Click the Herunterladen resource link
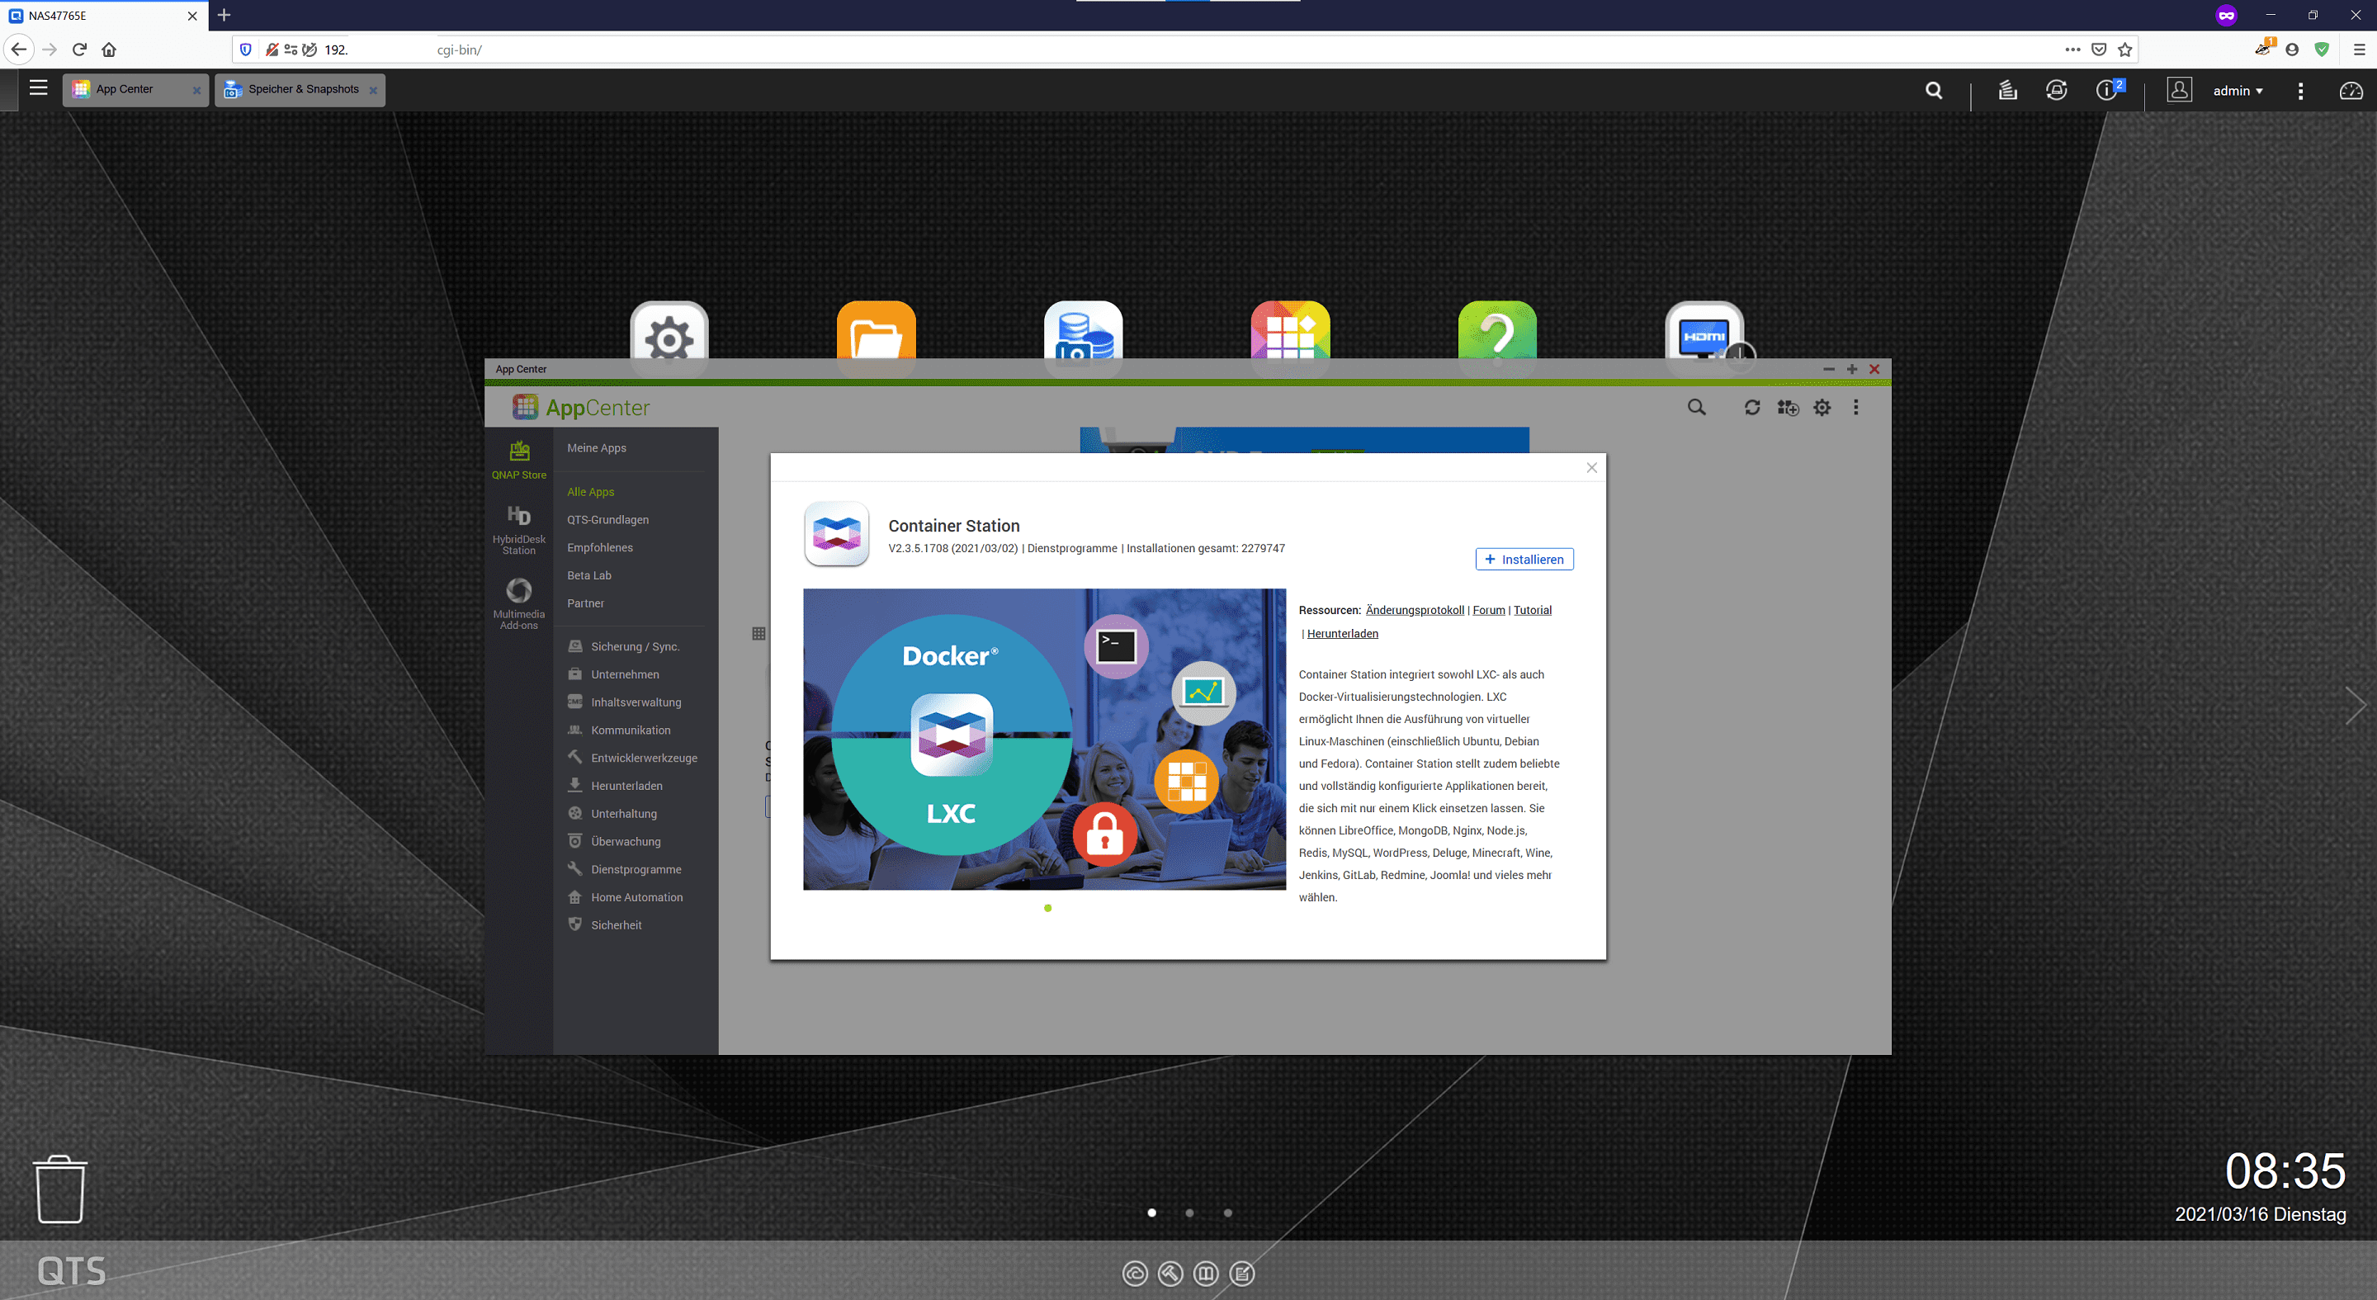The image size is (2377, 1300). [x=1342, y=633]
